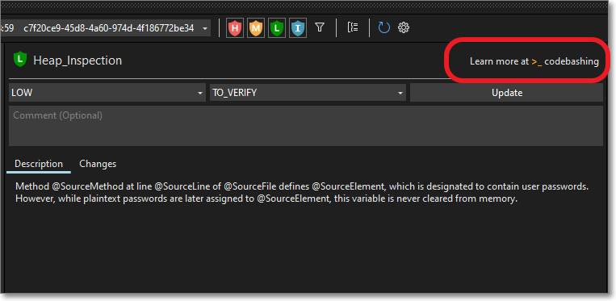Open the settings gear

404,27
